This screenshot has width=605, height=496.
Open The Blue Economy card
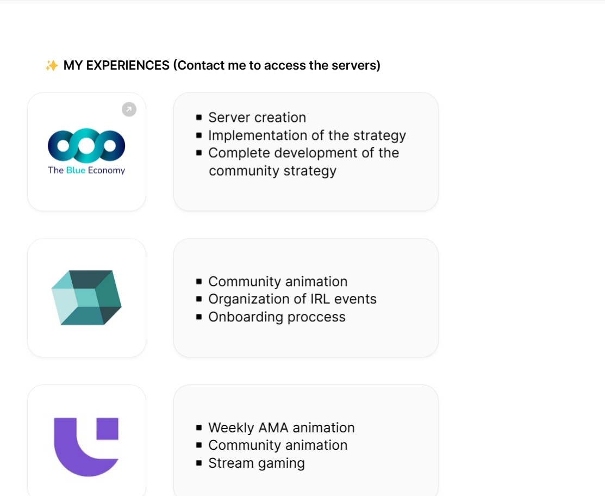87,152
